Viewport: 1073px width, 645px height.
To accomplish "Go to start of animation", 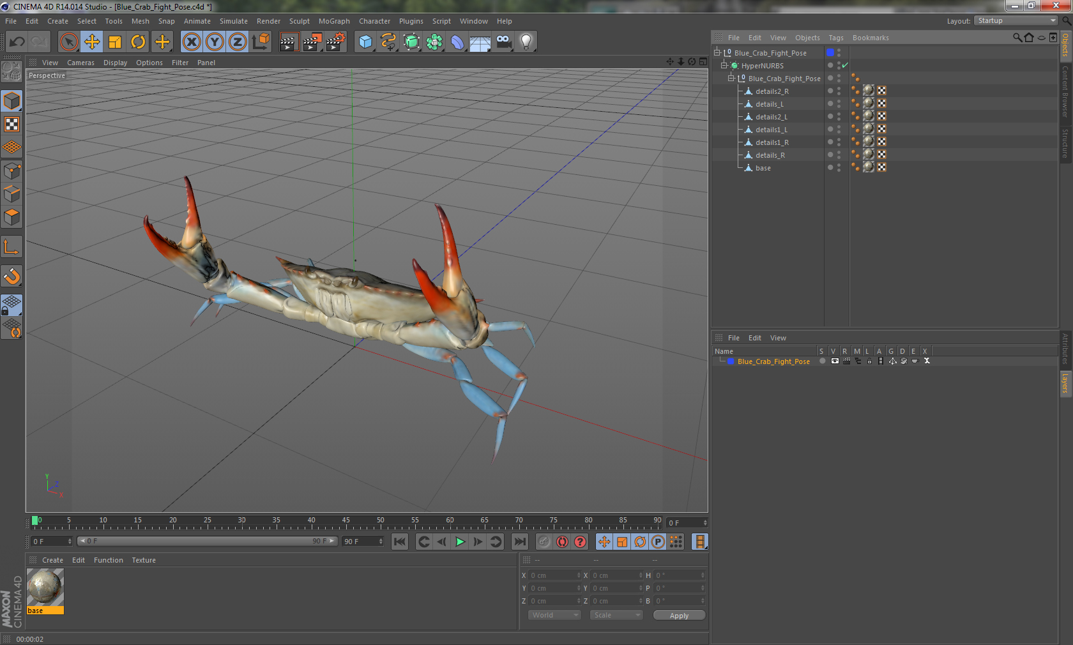I will [400, 542].
